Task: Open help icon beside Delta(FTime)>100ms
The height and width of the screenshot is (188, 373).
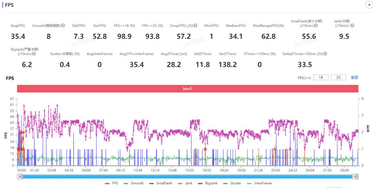Action: pos(325,54)
